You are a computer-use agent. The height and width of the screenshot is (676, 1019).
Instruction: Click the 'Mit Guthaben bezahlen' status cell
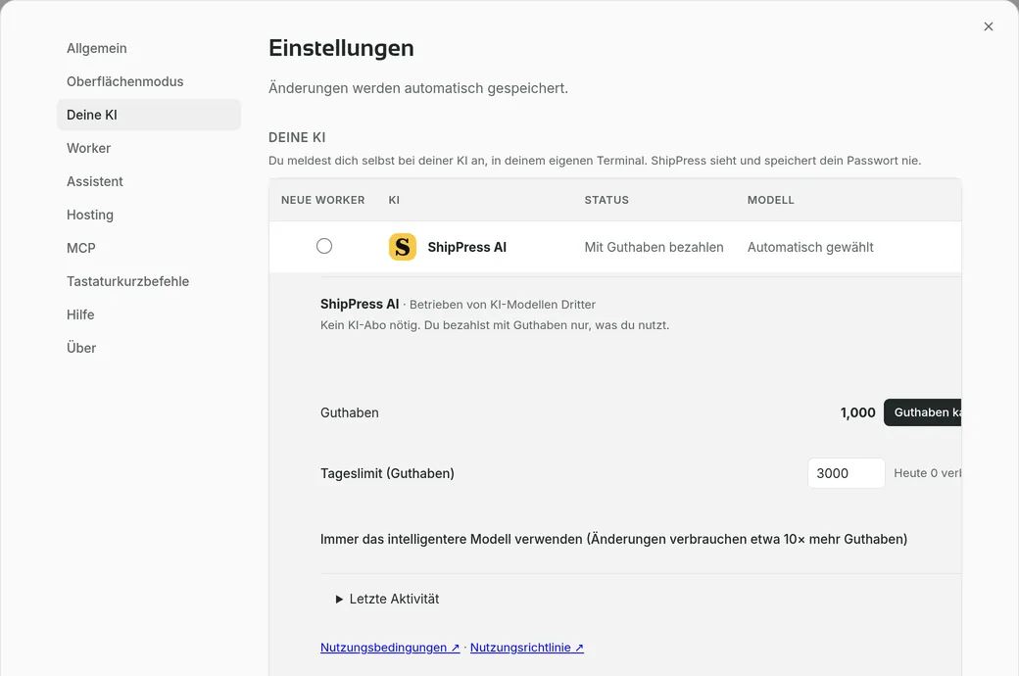[654, 247]
